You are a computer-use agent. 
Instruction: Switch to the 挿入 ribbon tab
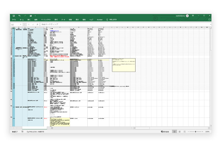[x=29, y=19]
